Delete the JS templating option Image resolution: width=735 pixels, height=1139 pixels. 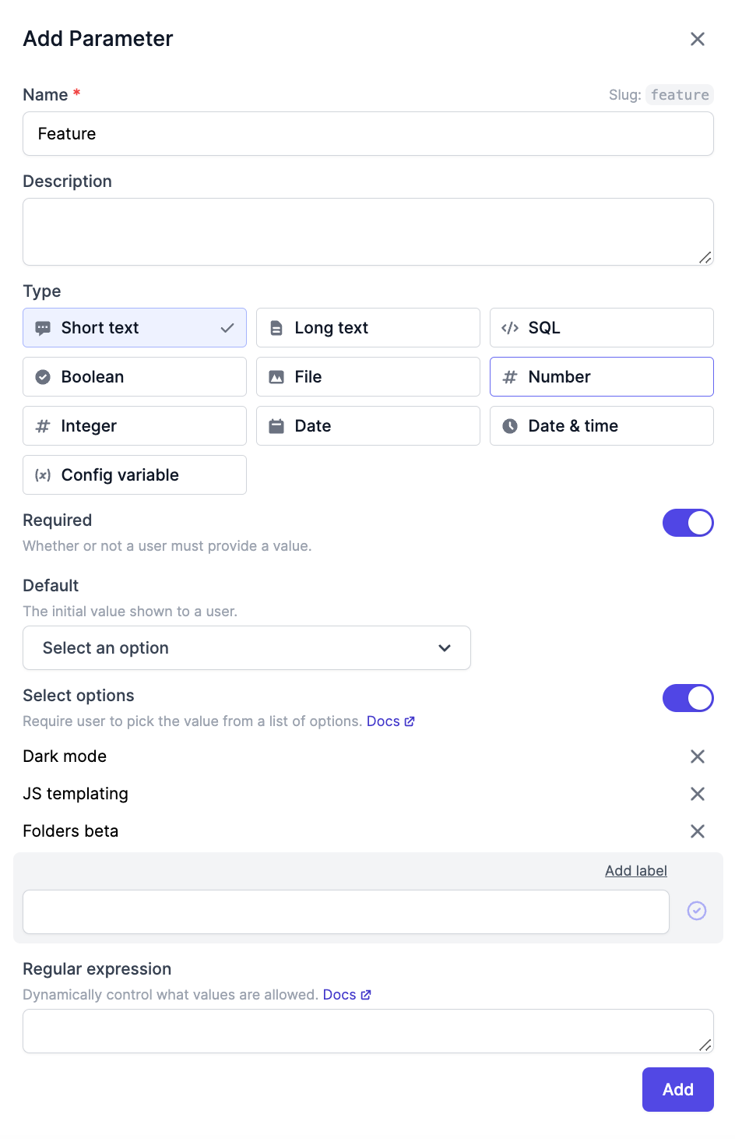(x=698, y=794)
